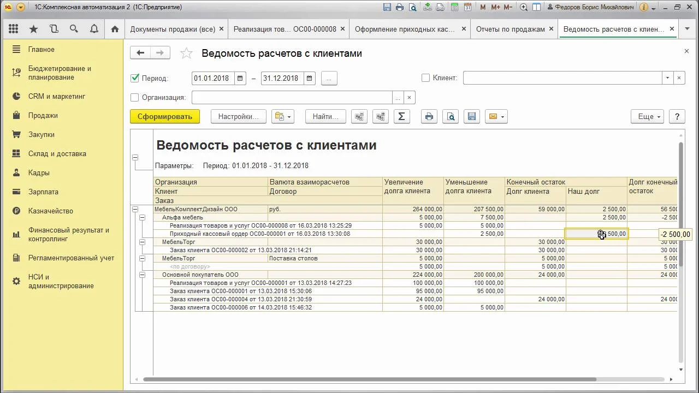Add report to favorites with the star outline
Screen dimensions: 699x393
coord(187,53)
